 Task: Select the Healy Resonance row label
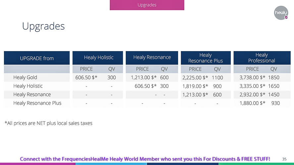[x=32, y=95]
